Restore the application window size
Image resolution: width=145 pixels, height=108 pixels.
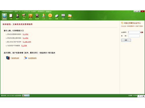139,11
